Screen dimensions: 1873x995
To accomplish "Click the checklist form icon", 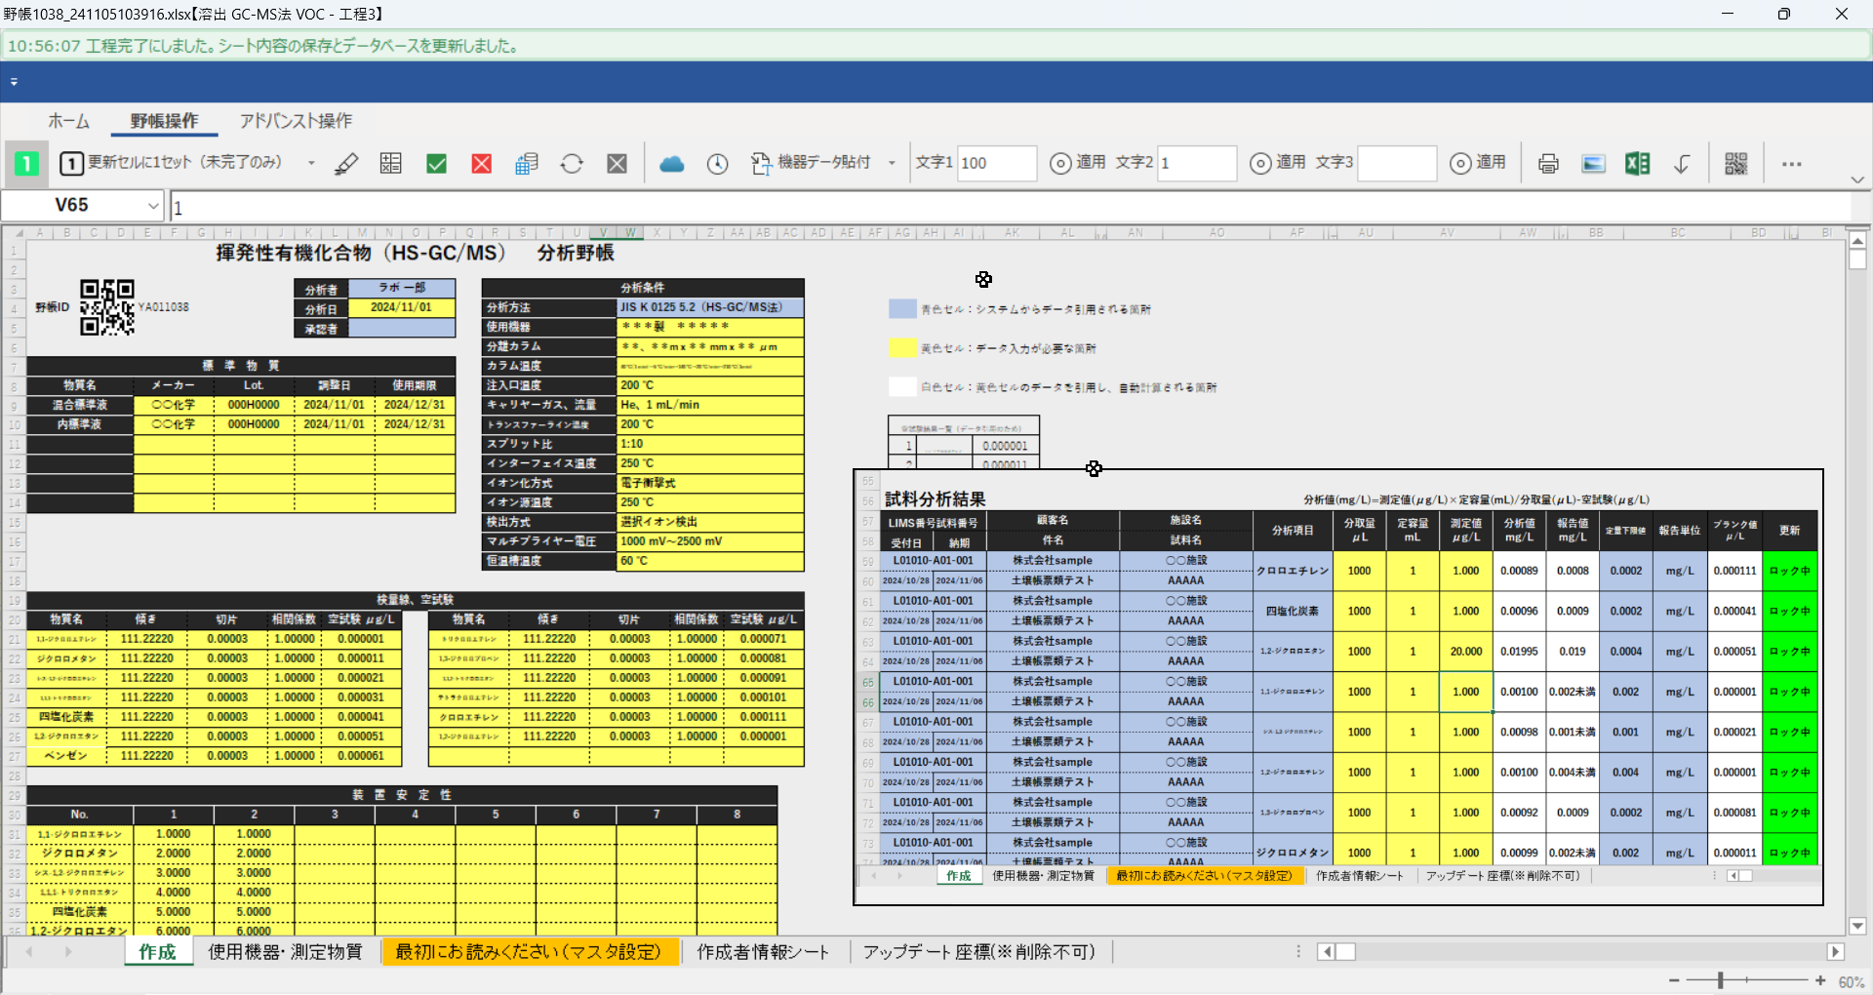I will [x=391, y=163].
